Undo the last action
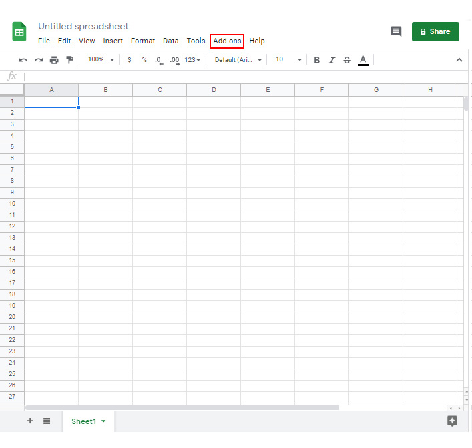The width and height of the screenshot is (472, 448). click(x=23, y=60)
